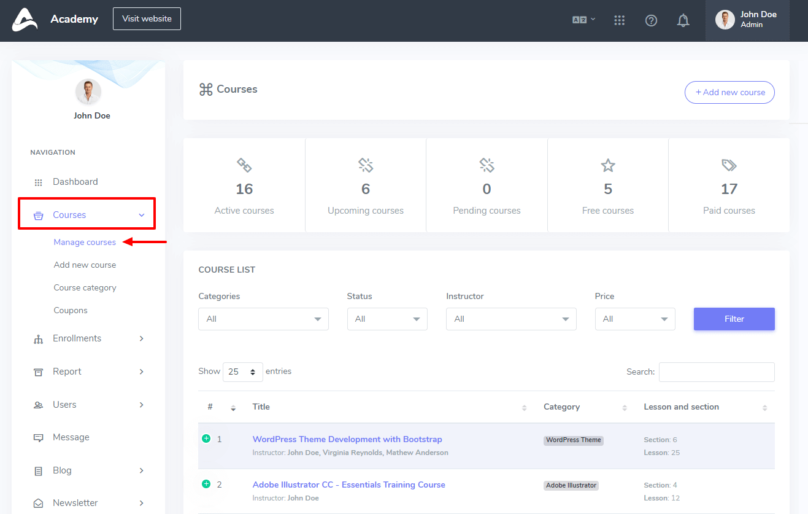Click the Paid courses tag icon

pyautogui.click(x=729, y=165)
